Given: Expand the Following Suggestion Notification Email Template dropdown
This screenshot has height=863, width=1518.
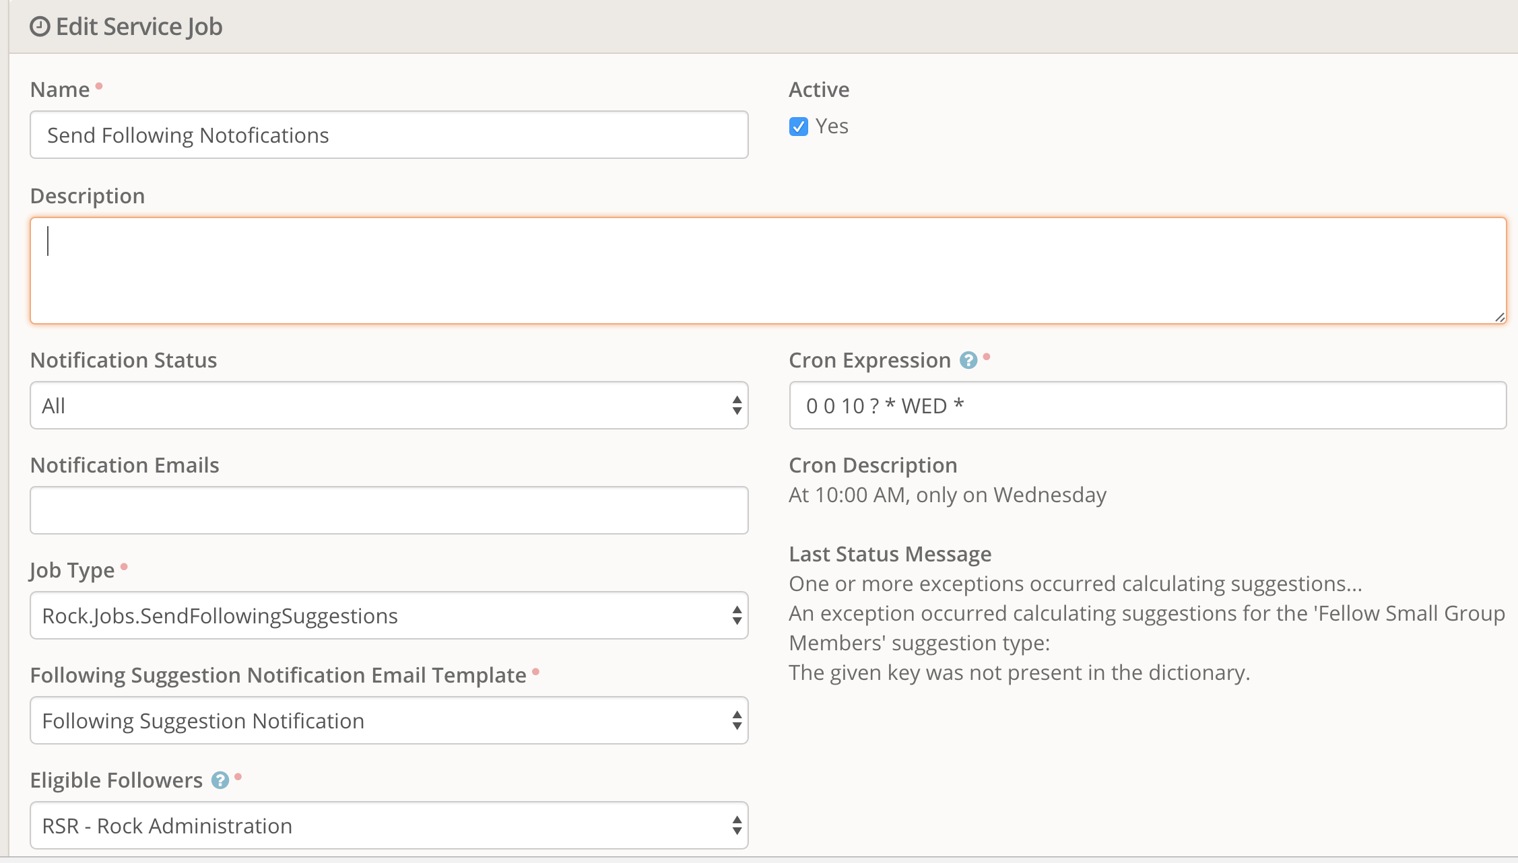Looking at the screenshot, I should (389, 721).
